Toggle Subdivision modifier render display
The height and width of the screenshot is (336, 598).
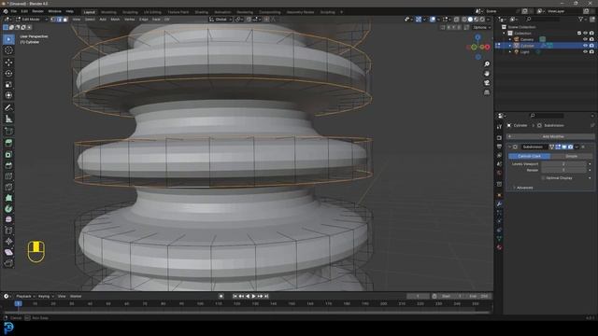coord(571,147)
